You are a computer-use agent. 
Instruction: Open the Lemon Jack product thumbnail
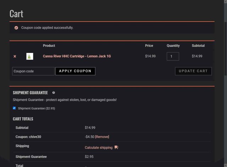30,56
